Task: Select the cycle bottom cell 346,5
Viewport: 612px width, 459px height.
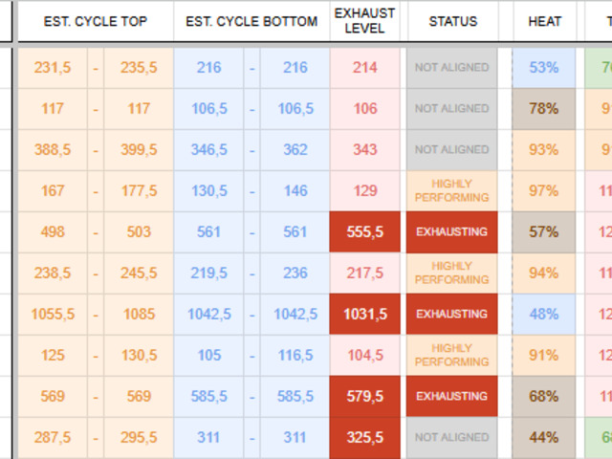Action: tap(208, 149)
